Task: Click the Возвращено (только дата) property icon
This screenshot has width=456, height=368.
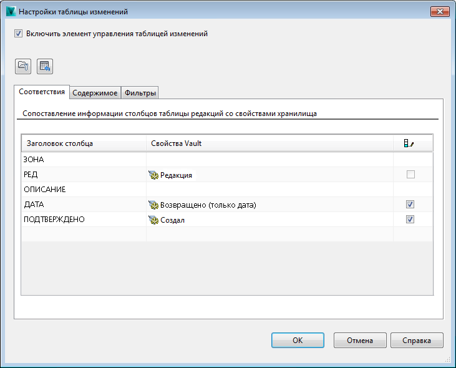Action: (x=153, y=205)
